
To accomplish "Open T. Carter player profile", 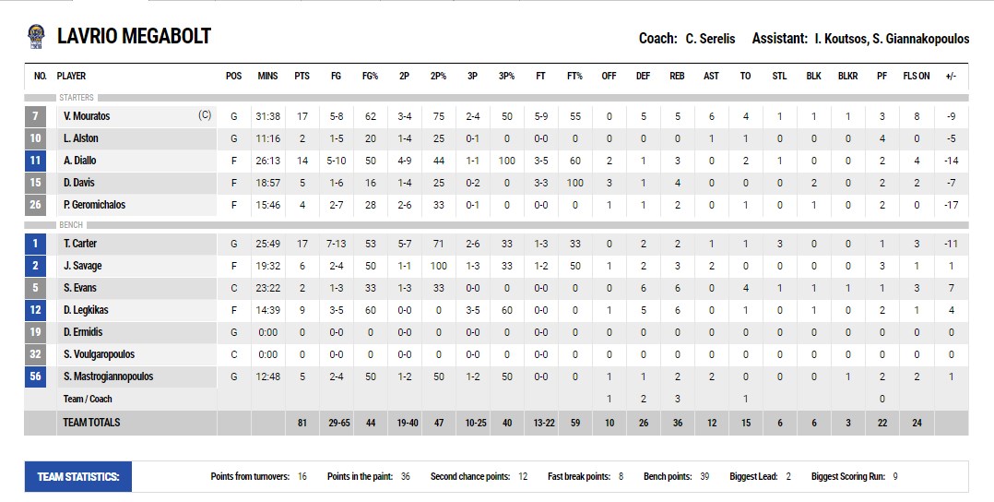I will [80, 244].
